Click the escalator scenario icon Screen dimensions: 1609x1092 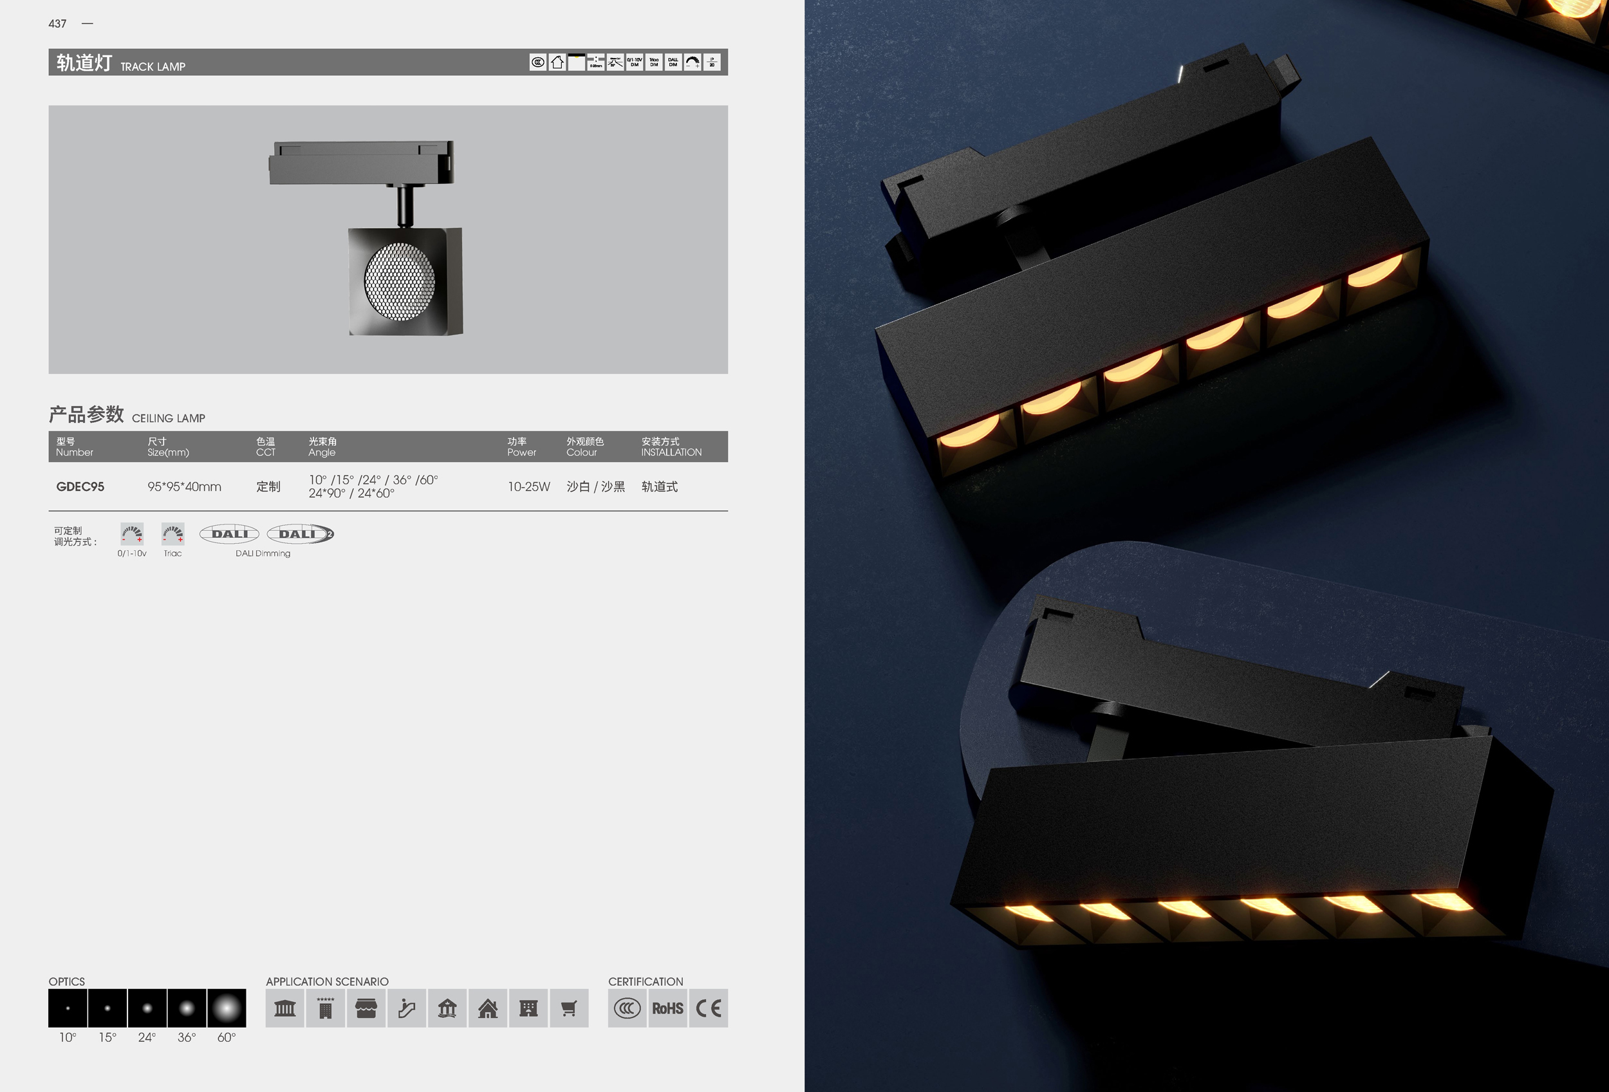pyautogui.click(x=406, y=1008)
